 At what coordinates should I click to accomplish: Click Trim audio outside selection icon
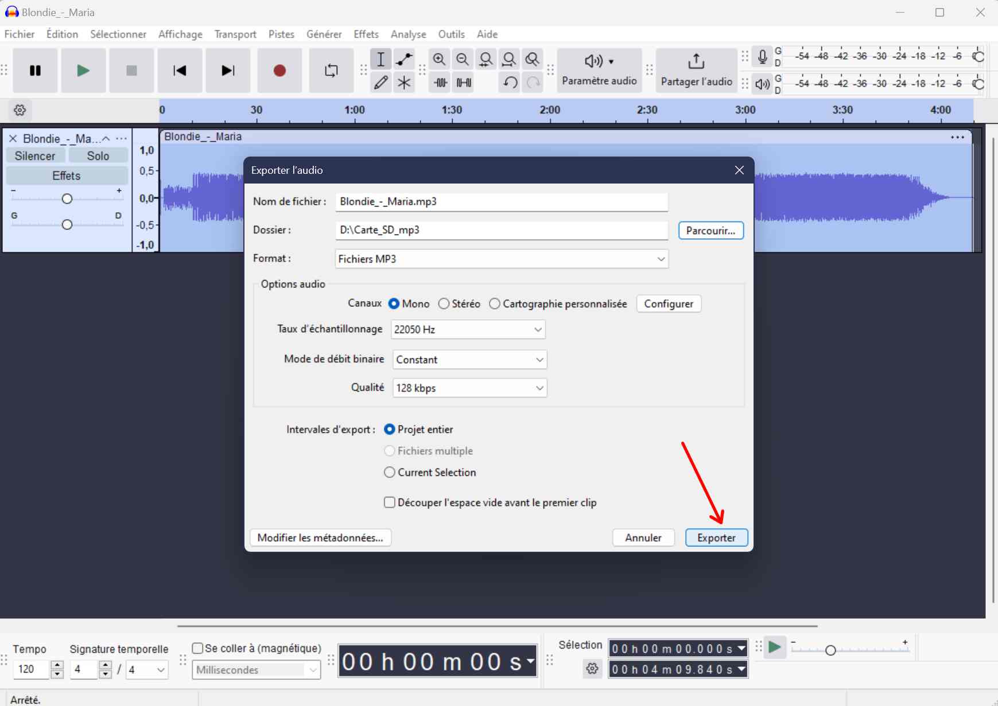point(441,83)
